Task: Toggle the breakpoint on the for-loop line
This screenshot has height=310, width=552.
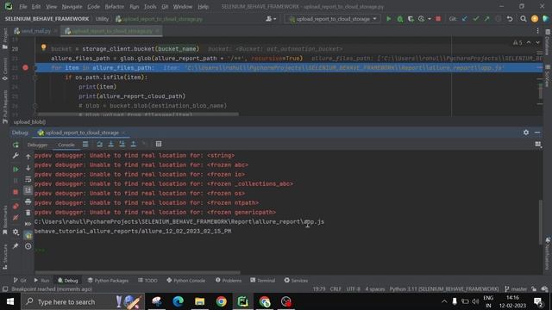Action: click(x=25, y=67)
